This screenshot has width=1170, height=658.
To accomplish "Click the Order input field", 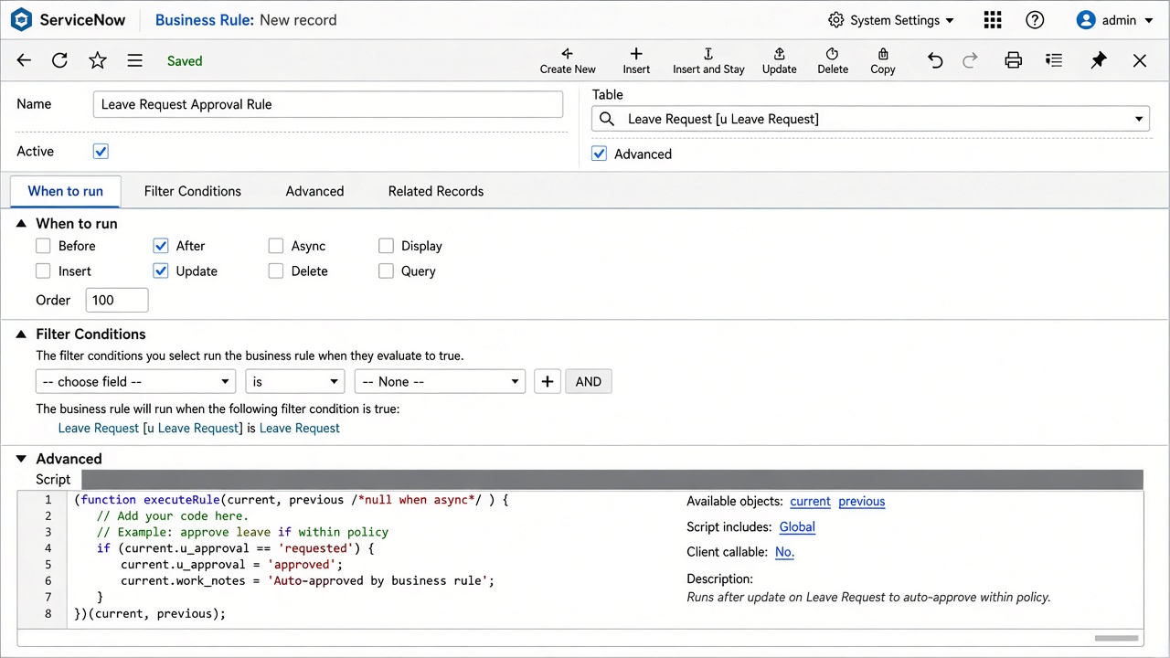I will 117,300.
